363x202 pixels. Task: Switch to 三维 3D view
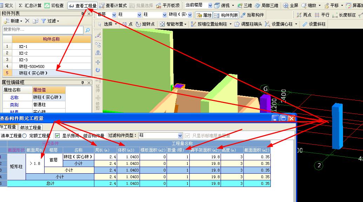pyautogui.click(x=244, y=5)
